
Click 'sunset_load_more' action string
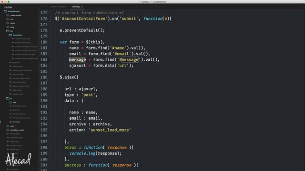click(x=110, y=130)
